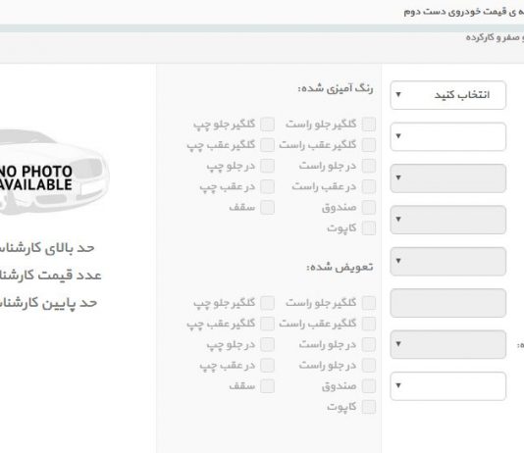Select 'سقف' checkbox in painted section
This screenshot has width=524, height=453.
coord(268,207)
